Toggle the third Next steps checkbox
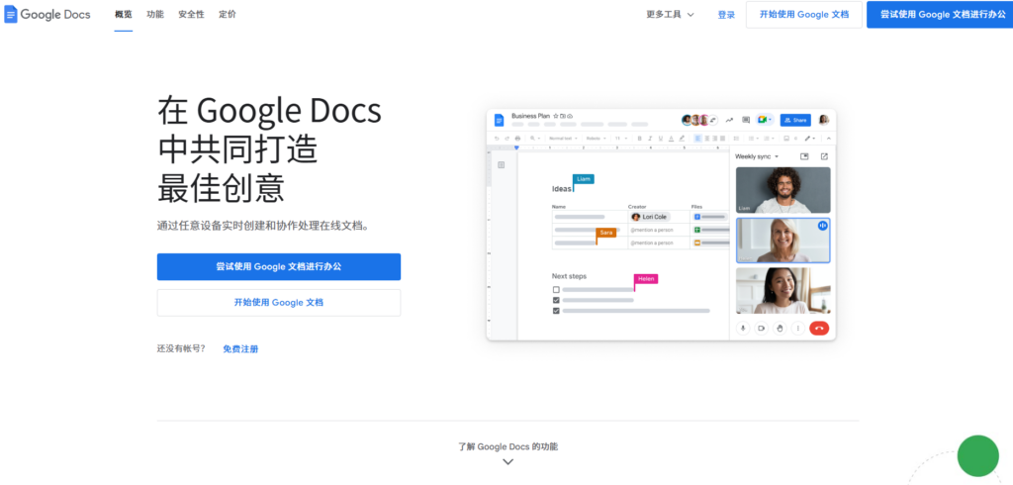This screenshot has height=485, width=1013. 556,311
